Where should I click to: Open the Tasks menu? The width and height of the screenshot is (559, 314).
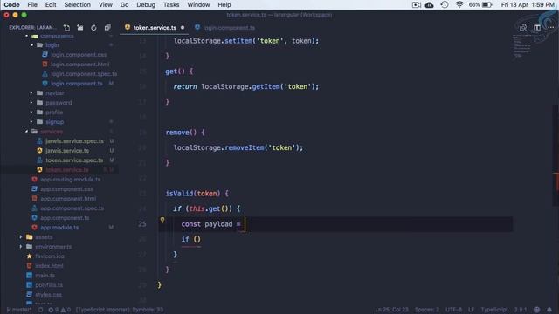171,4
